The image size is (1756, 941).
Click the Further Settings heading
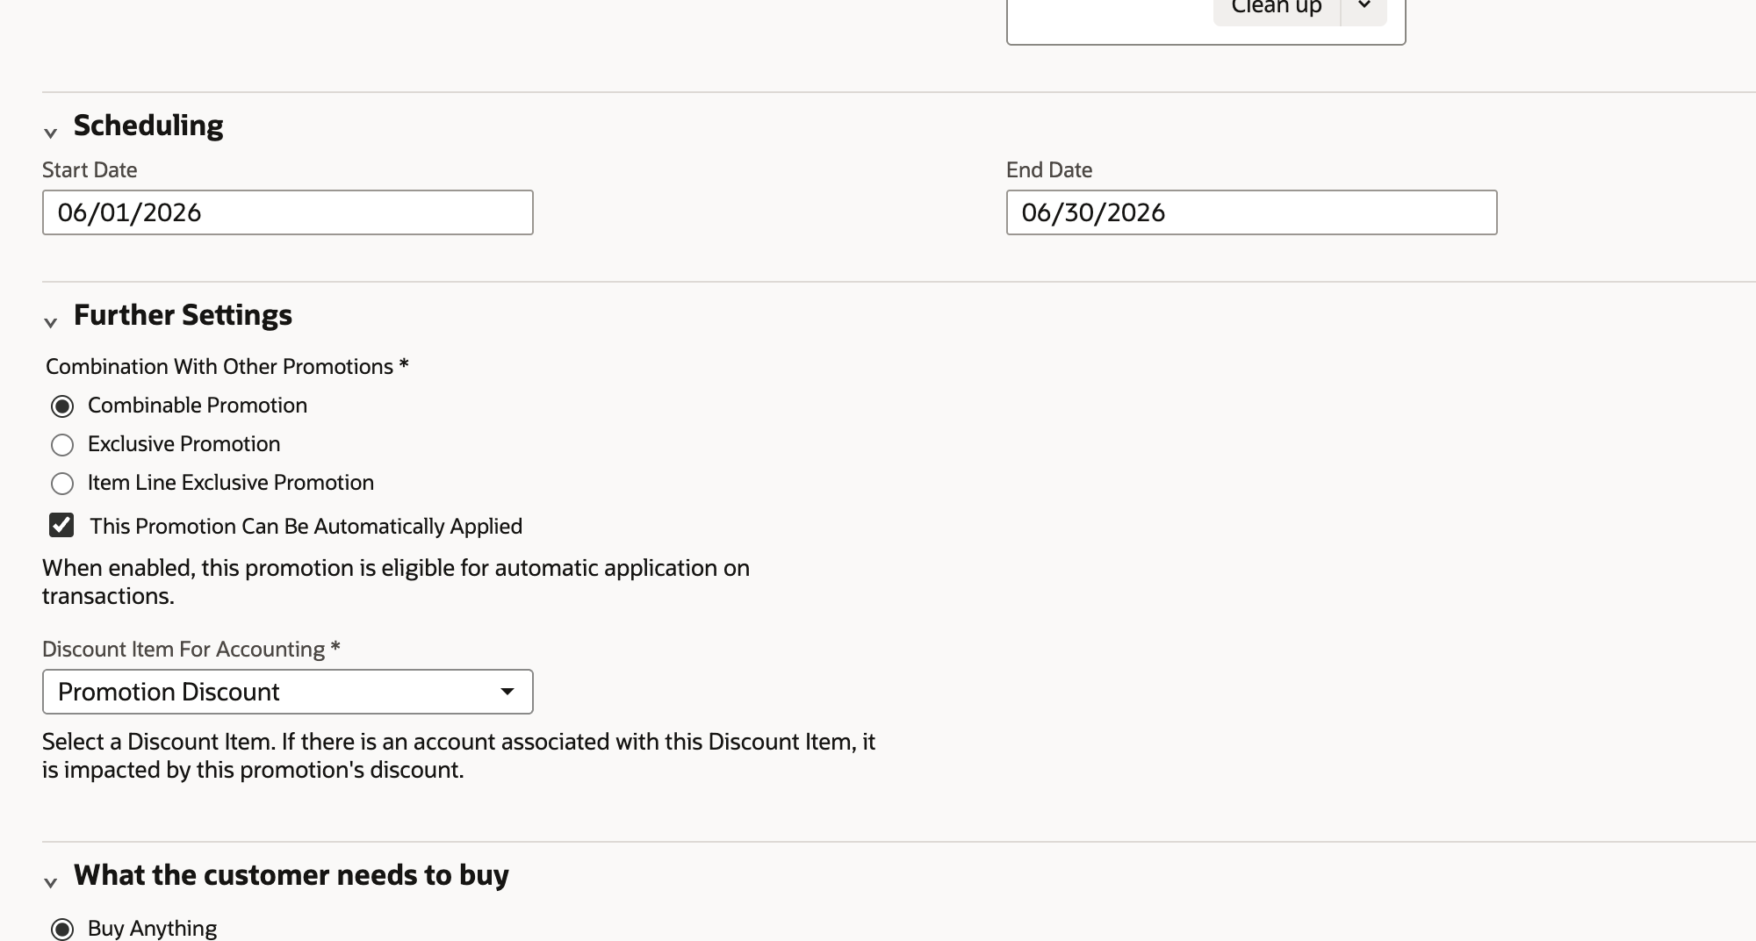point(183,315)
